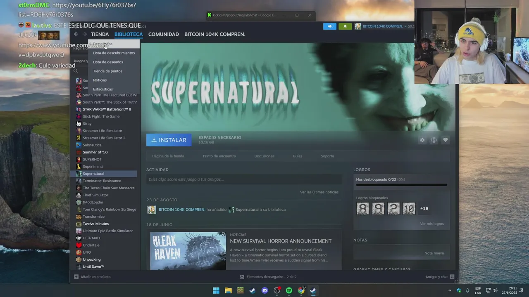The width and height of the screenshot is (529, 297).
Task: Click the blue INSTALAR button
Action: pyautogui.click(x=169, y=140)
